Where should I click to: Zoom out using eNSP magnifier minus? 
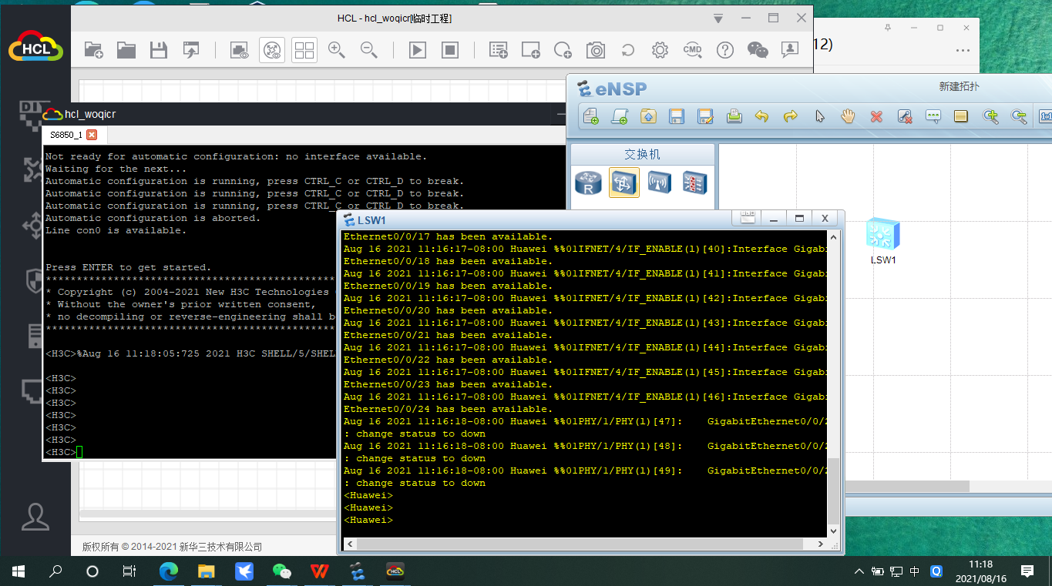coord(1019,116)
